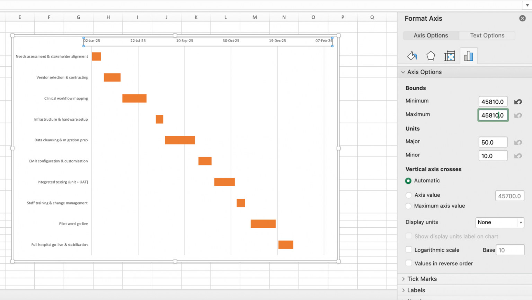The height and width of the screenshot is (300, 532).
Task: Open Size & Properties settings
Action: point(450,56)
